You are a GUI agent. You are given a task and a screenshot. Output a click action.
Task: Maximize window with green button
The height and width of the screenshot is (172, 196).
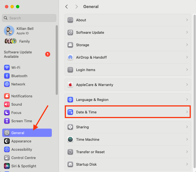pyautogui.click(x=18, y=7)
